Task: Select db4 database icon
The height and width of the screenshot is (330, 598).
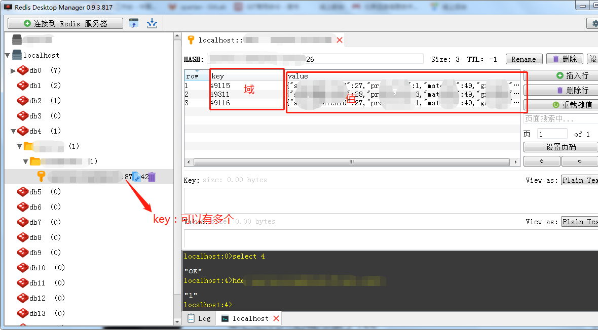Action: tap(23, 131)
